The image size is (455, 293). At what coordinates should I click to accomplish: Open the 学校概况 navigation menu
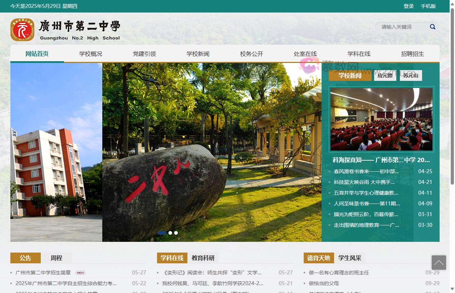(x=91, y=54)
